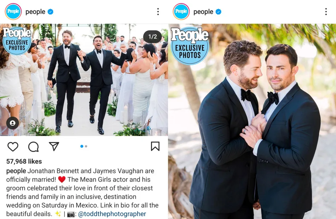This screenshot has width=336, height=219.
Task: Share the post via paper plane icon
Action: pos(54,147)
